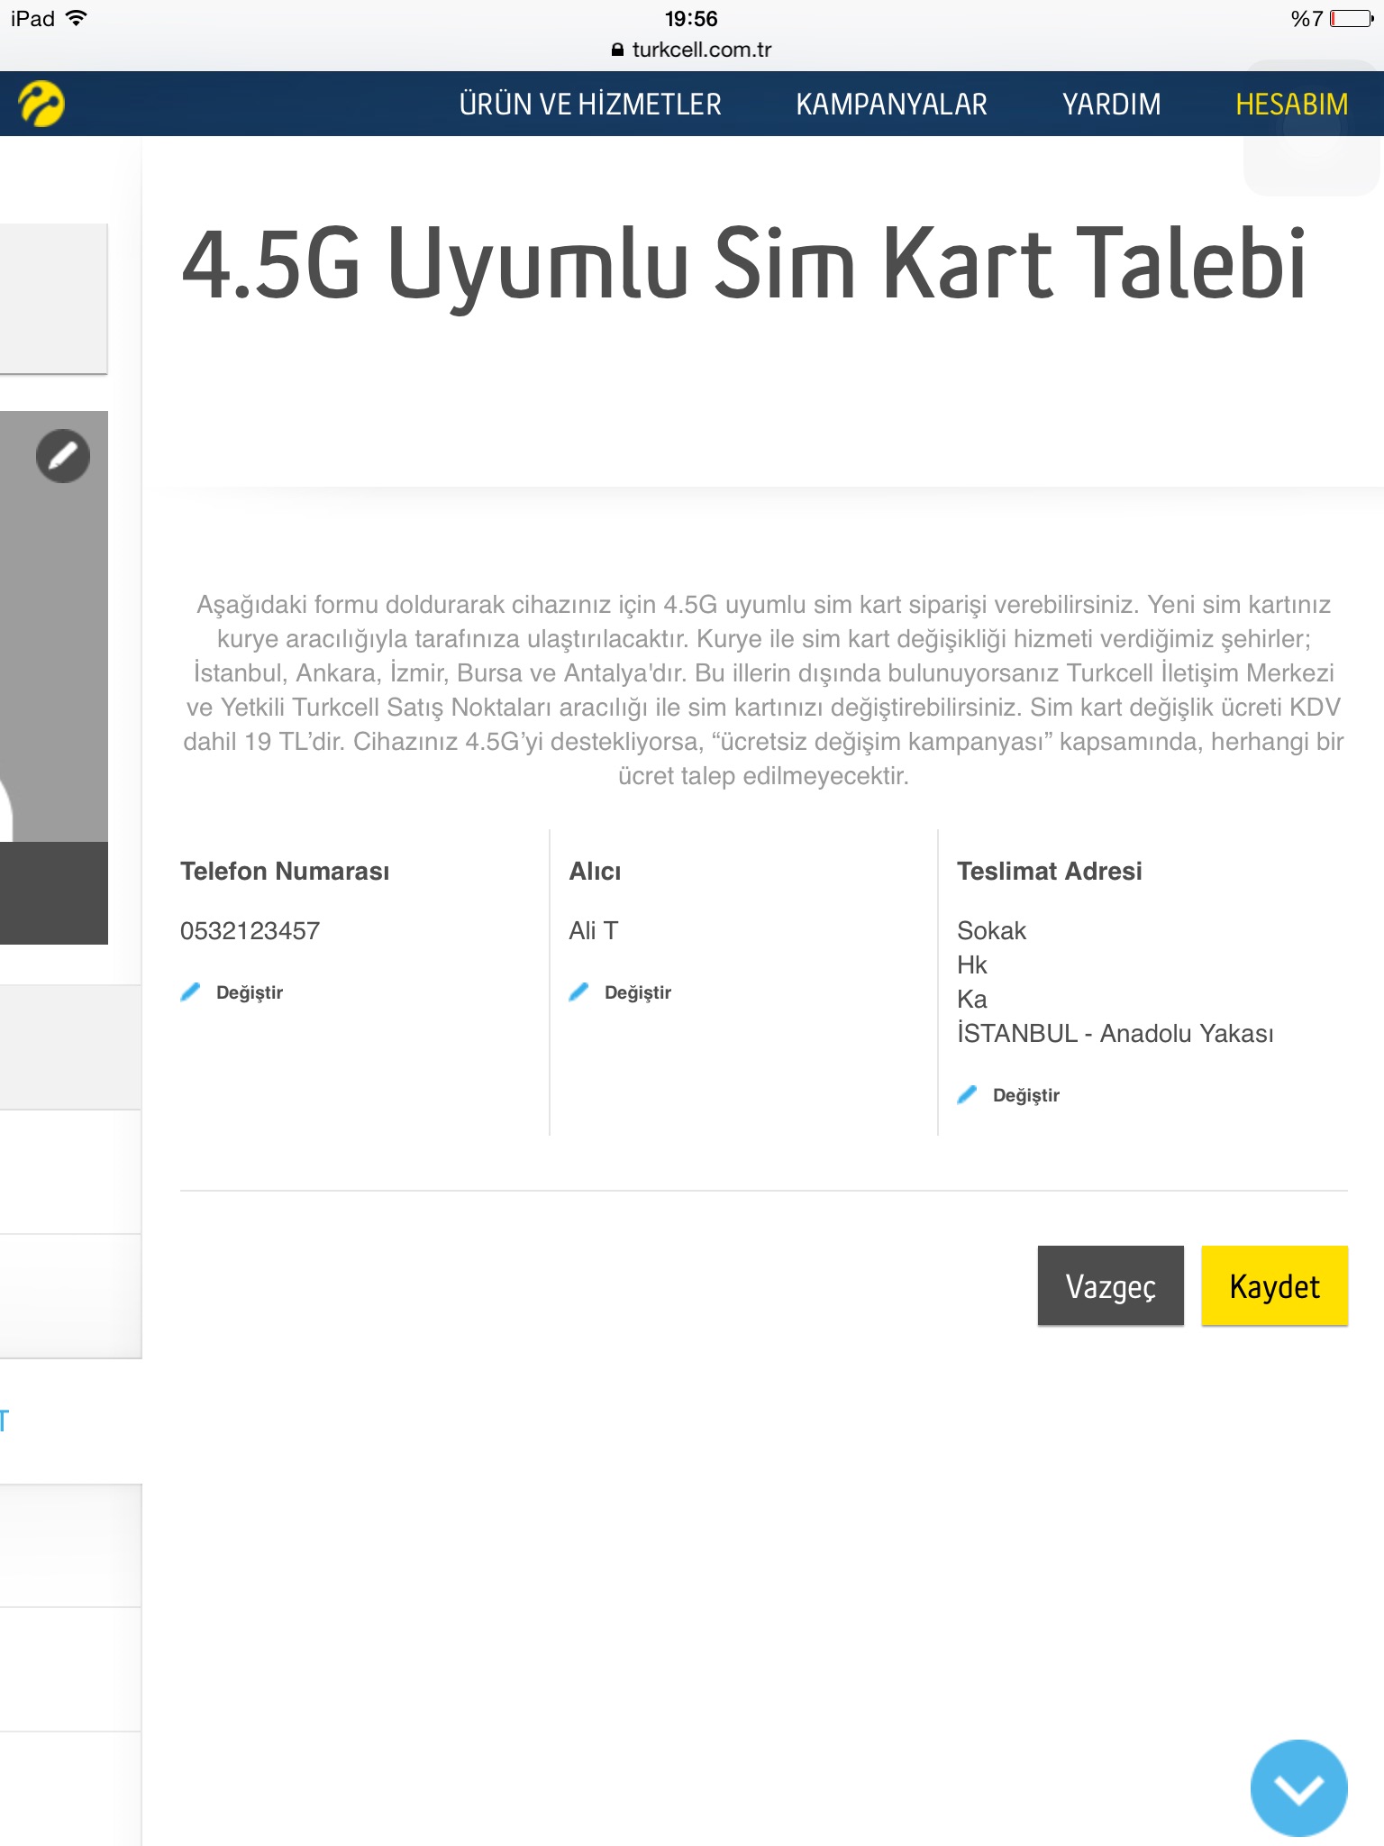Screen dimensions: 1384x1846
Task: Tap the Wi-Fi status icon
Action: [77, 18]
